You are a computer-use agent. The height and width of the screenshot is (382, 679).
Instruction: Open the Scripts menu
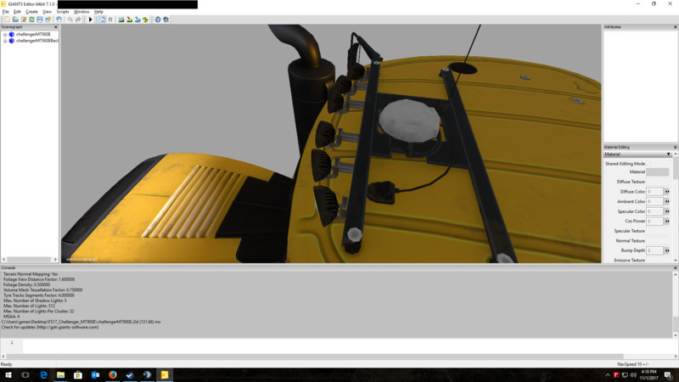coord(63,11)
